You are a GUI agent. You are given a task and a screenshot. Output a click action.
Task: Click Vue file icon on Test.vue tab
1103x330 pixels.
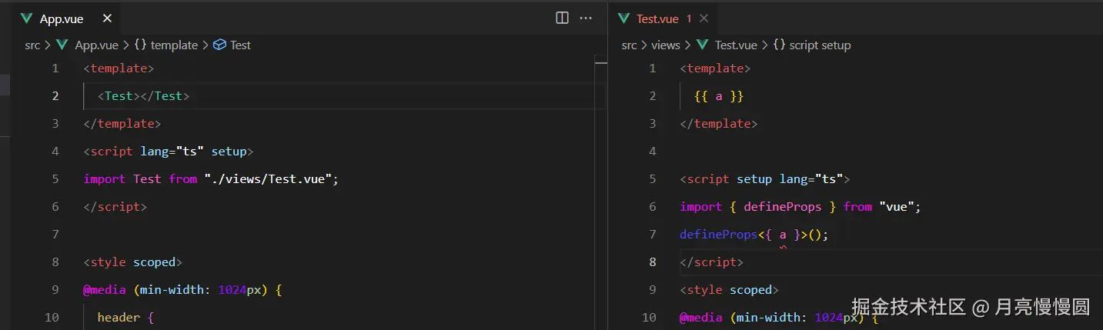tap(623, 18)
